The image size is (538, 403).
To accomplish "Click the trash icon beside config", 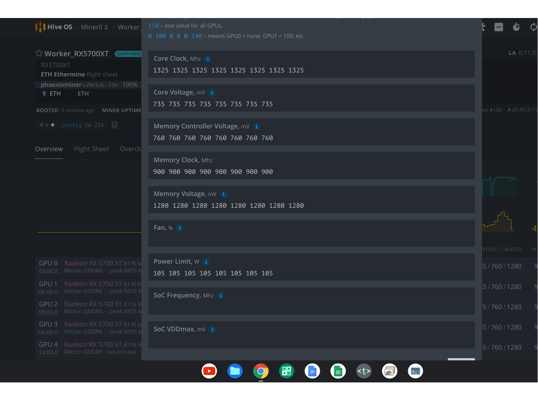I will (x=115, y=125).
